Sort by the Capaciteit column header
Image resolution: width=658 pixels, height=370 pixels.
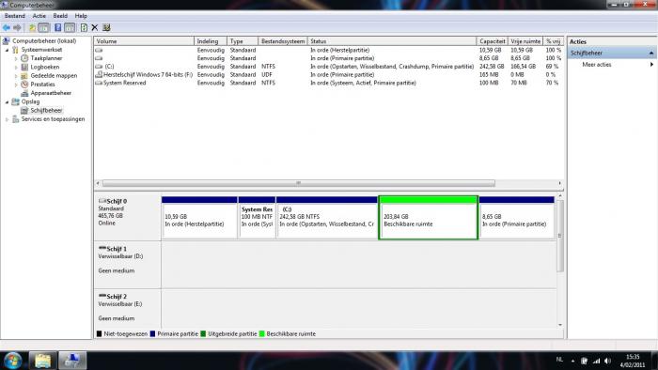point(492,41)
